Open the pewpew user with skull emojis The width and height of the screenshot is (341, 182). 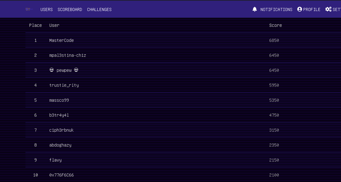pos(64,70)
